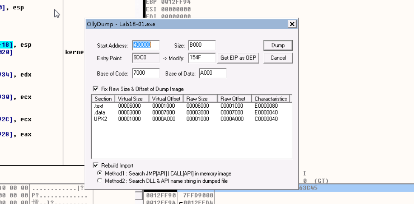Click UPX2 virtual offset 0000A000
414x204 pixels.
pyautogui.click(x=164, y=119)
